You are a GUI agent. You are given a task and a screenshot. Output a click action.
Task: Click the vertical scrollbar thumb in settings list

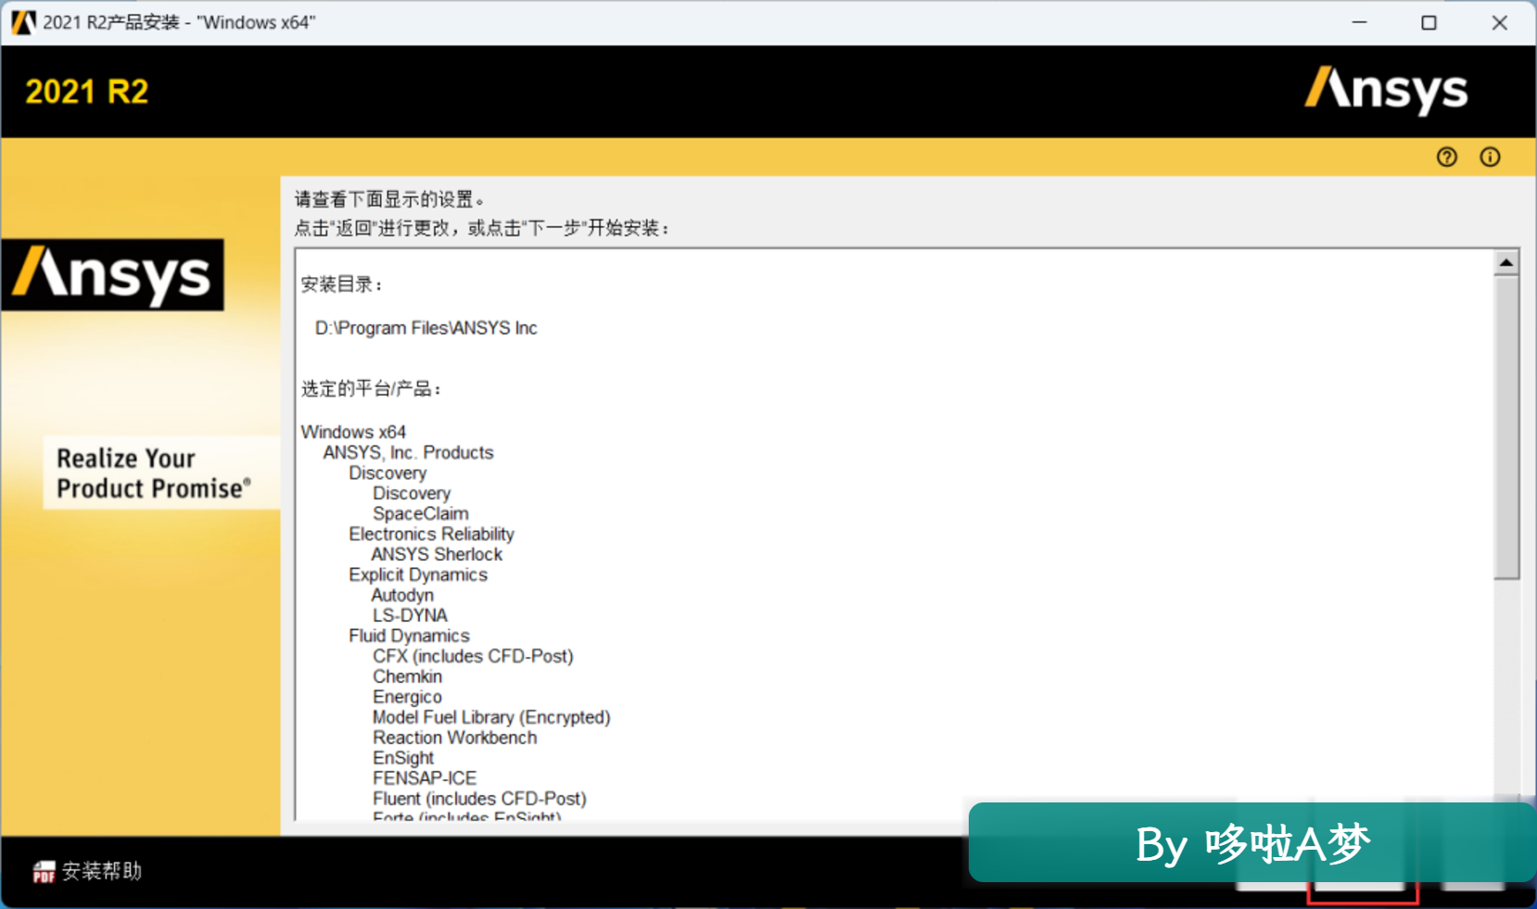pyautogui.click(x=1506, y=427)
